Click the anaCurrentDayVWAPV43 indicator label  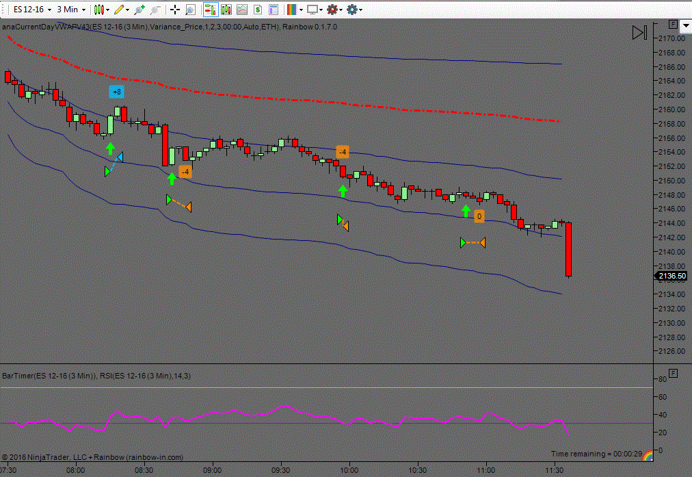141,27
